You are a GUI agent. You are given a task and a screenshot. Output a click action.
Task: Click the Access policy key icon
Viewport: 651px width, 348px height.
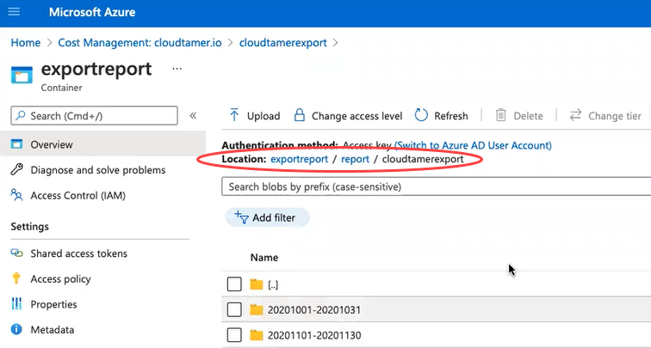(16, 278)
